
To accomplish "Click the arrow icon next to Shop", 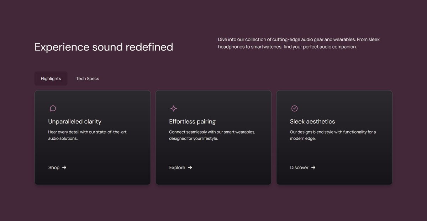I will coord(64,167).
